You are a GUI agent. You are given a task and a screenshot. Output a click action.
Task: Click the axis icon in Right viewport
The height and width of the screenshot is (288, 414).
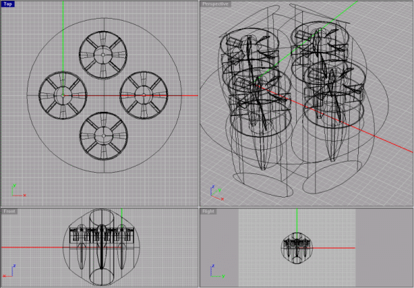click(212, 271)
